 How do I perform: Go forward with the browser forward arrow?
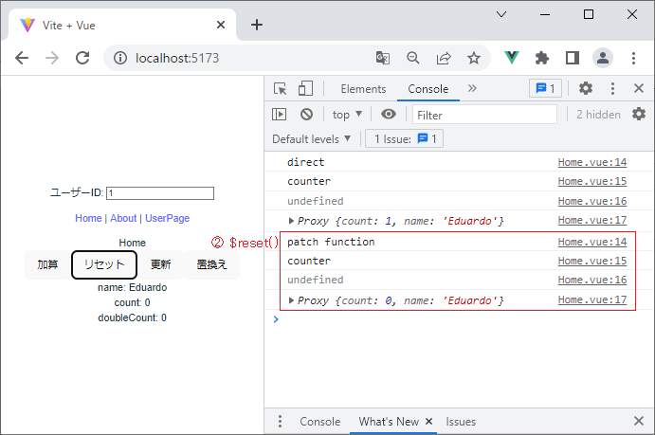point(52,58)
